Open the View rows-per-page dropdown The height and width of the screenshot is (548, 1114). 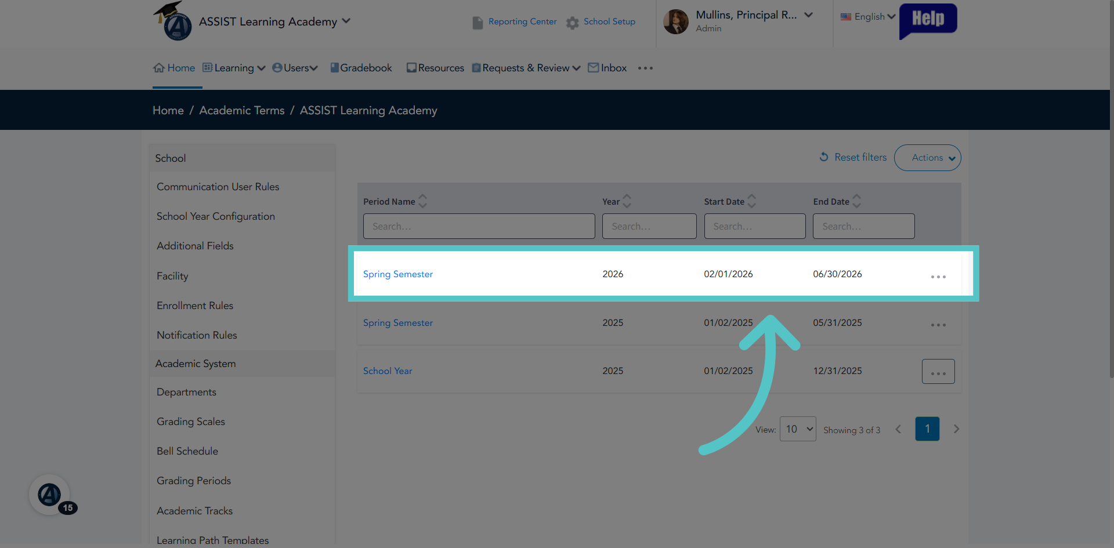point(798,429)
